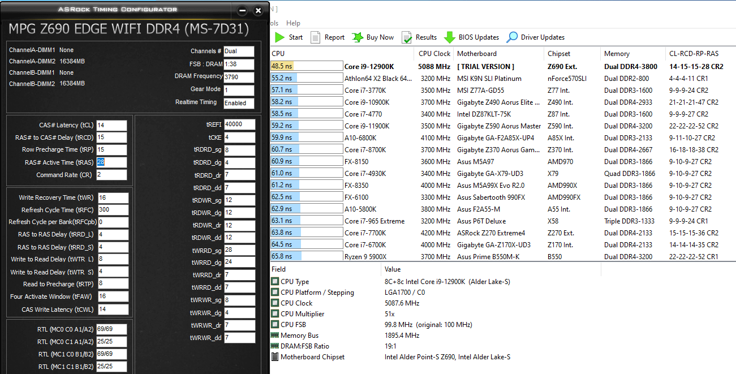Image resolution: width=736 pixels, height=374 pixels.
Task: Click the Report toolbar label
Action: tap(334, 37)
